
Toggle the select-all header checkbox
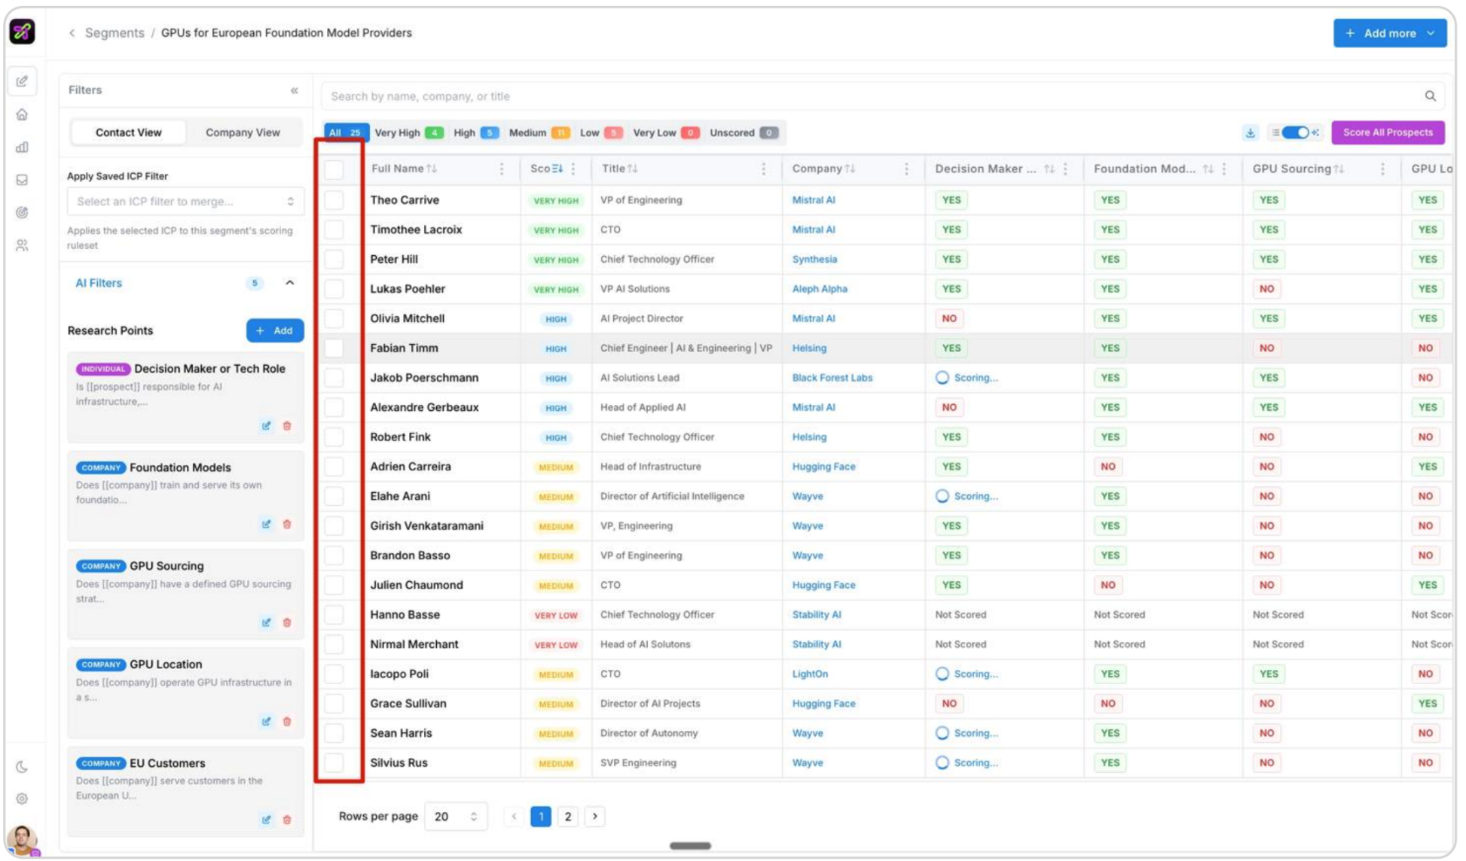pos(334,169)
